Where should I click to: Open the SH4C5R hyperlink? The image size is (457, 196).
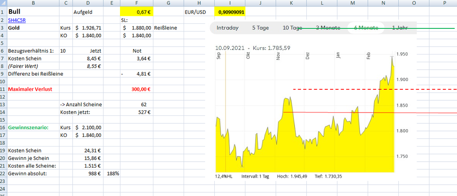17,20
